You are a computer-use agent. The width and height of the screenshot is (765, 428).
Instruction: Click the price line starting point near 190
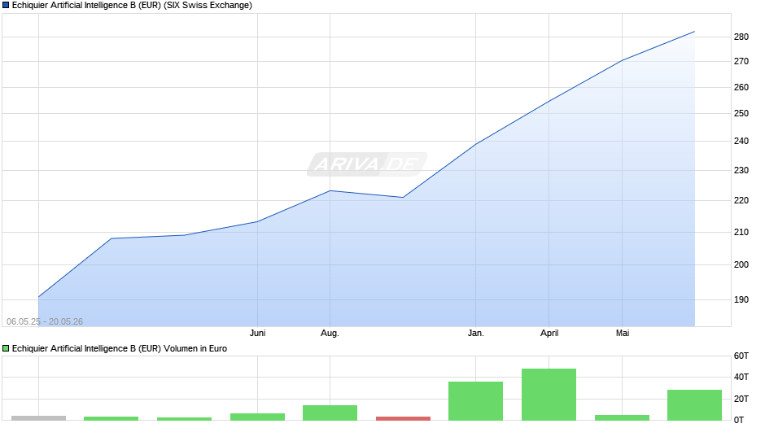(38, 297)
